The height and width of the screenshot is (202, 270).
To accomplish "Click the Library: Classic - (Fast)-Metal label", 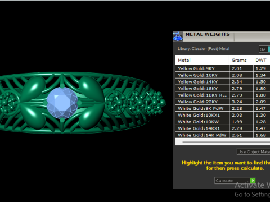I will [x=204, y=49].
